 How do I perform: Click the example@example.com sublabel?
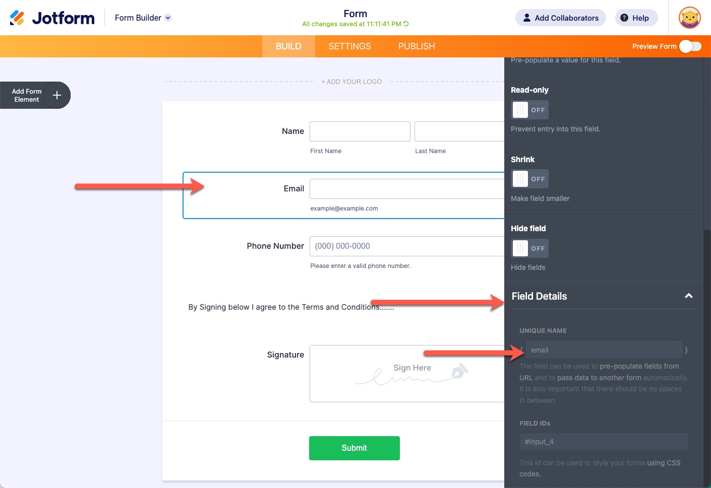click(344, 208)
